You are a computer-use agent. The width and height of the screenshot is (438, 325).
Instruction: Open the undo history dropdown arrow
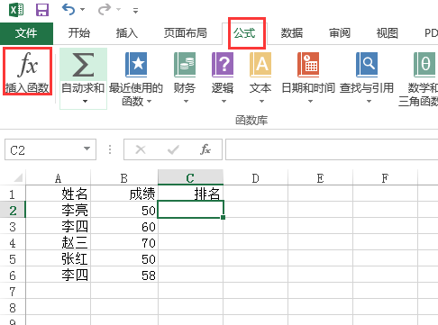click(82, 10)
